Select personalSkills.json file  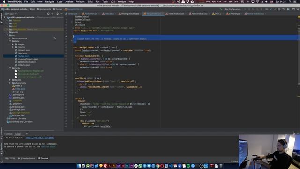point(27,62)
